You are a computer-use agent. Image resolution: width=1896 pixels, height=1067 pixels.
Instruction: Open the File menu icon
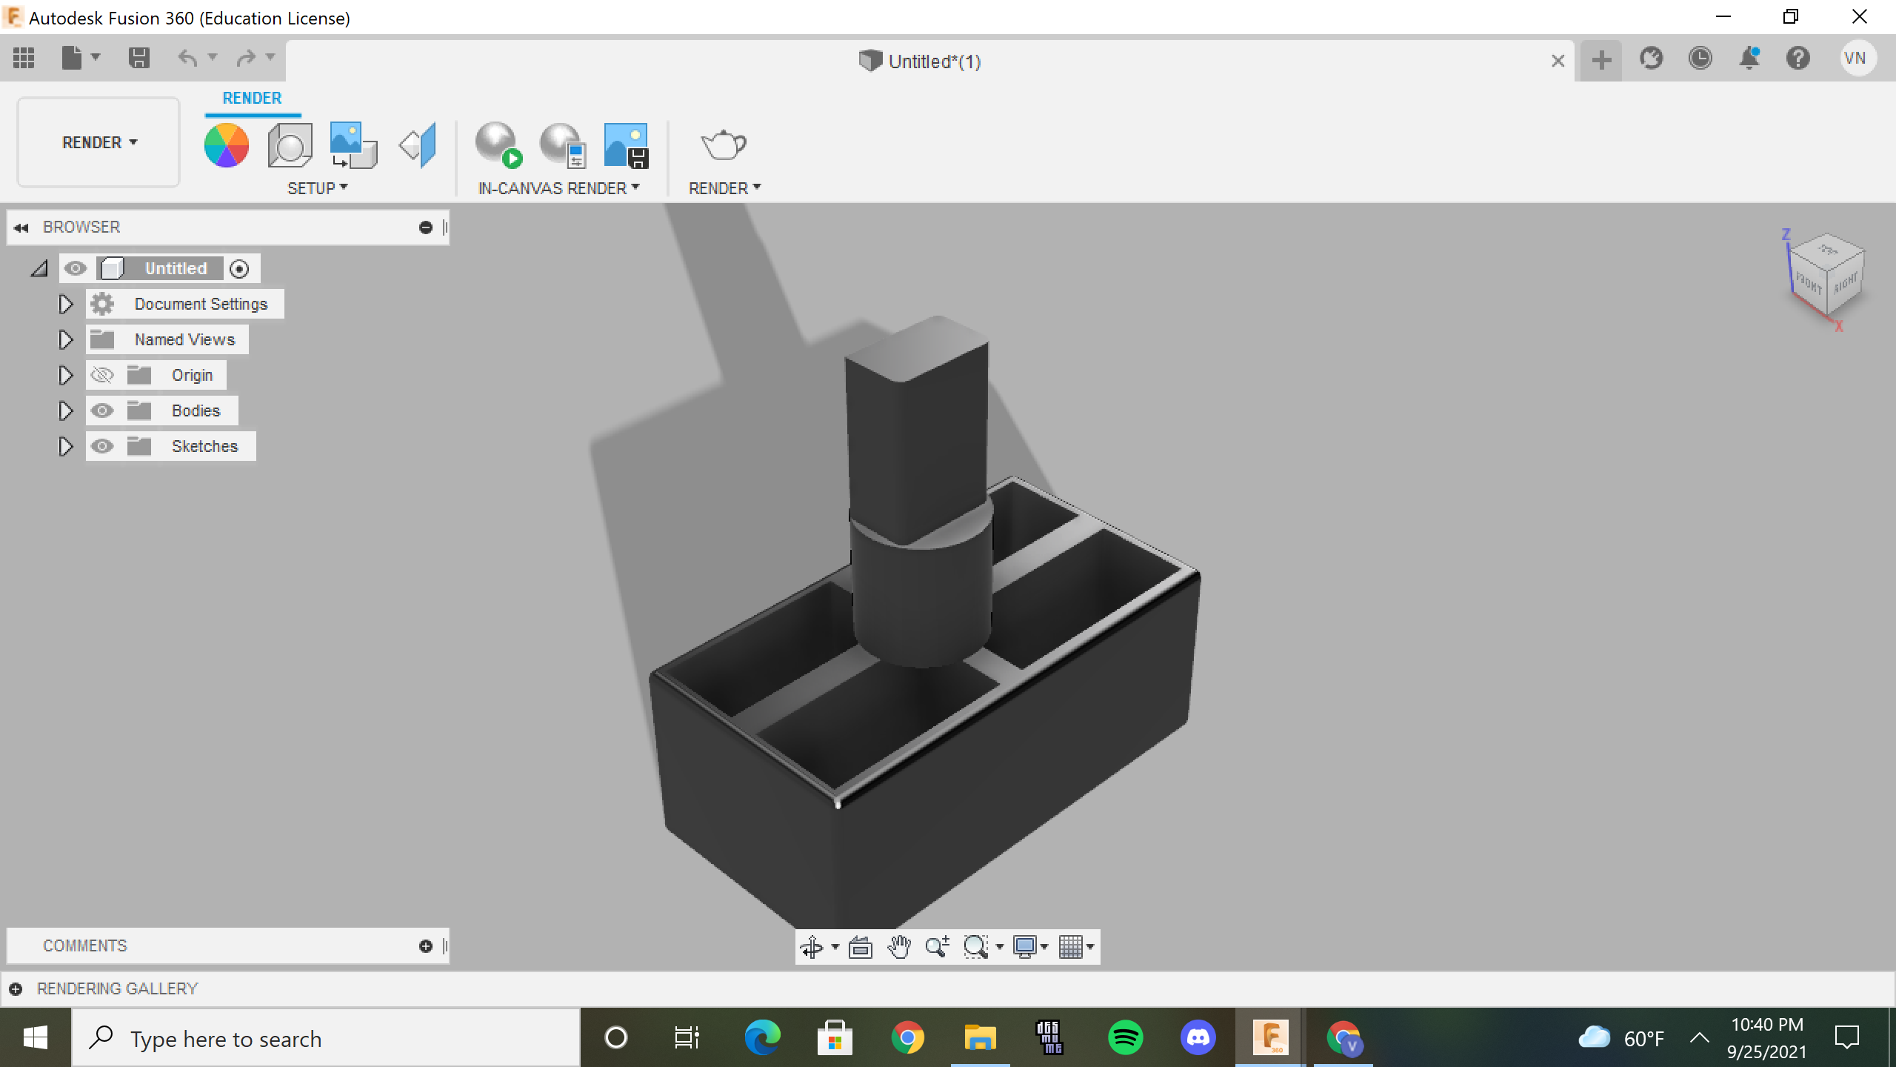[x=72, y=58]
